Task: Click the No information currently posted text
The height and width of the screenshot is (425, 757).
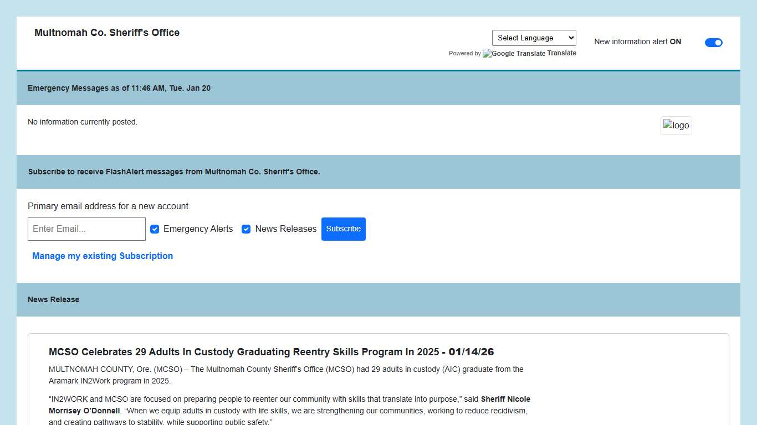Action: [83, 122]
